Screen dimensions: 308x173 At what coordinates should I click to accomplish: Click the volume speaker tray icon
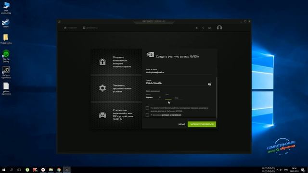click(x=281, y=170)
